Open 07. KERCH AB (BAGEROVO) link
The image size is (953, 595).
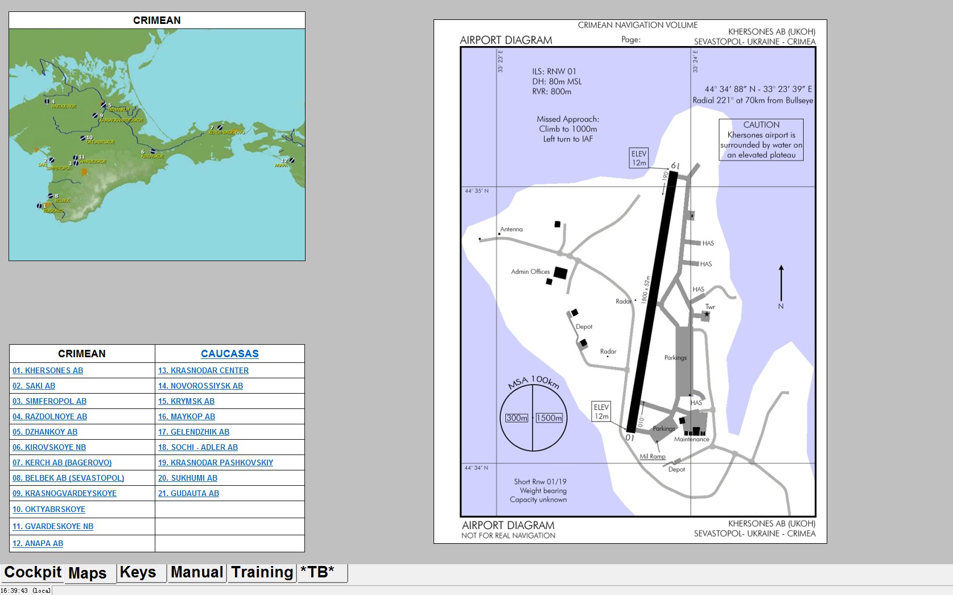click(62, 462)
